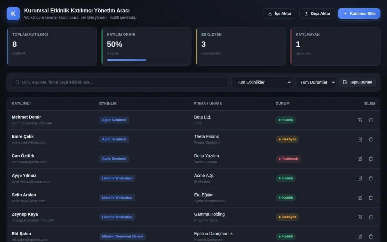Click the Gamma Holding company name
387x242 pixels.
click(x=209, y=214)
